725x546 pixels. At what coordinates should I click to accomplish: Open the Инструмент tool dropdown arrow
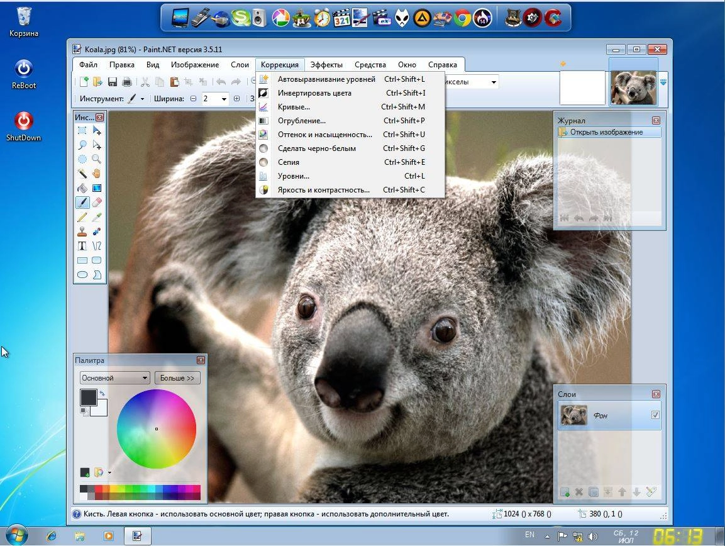[142, 99]
